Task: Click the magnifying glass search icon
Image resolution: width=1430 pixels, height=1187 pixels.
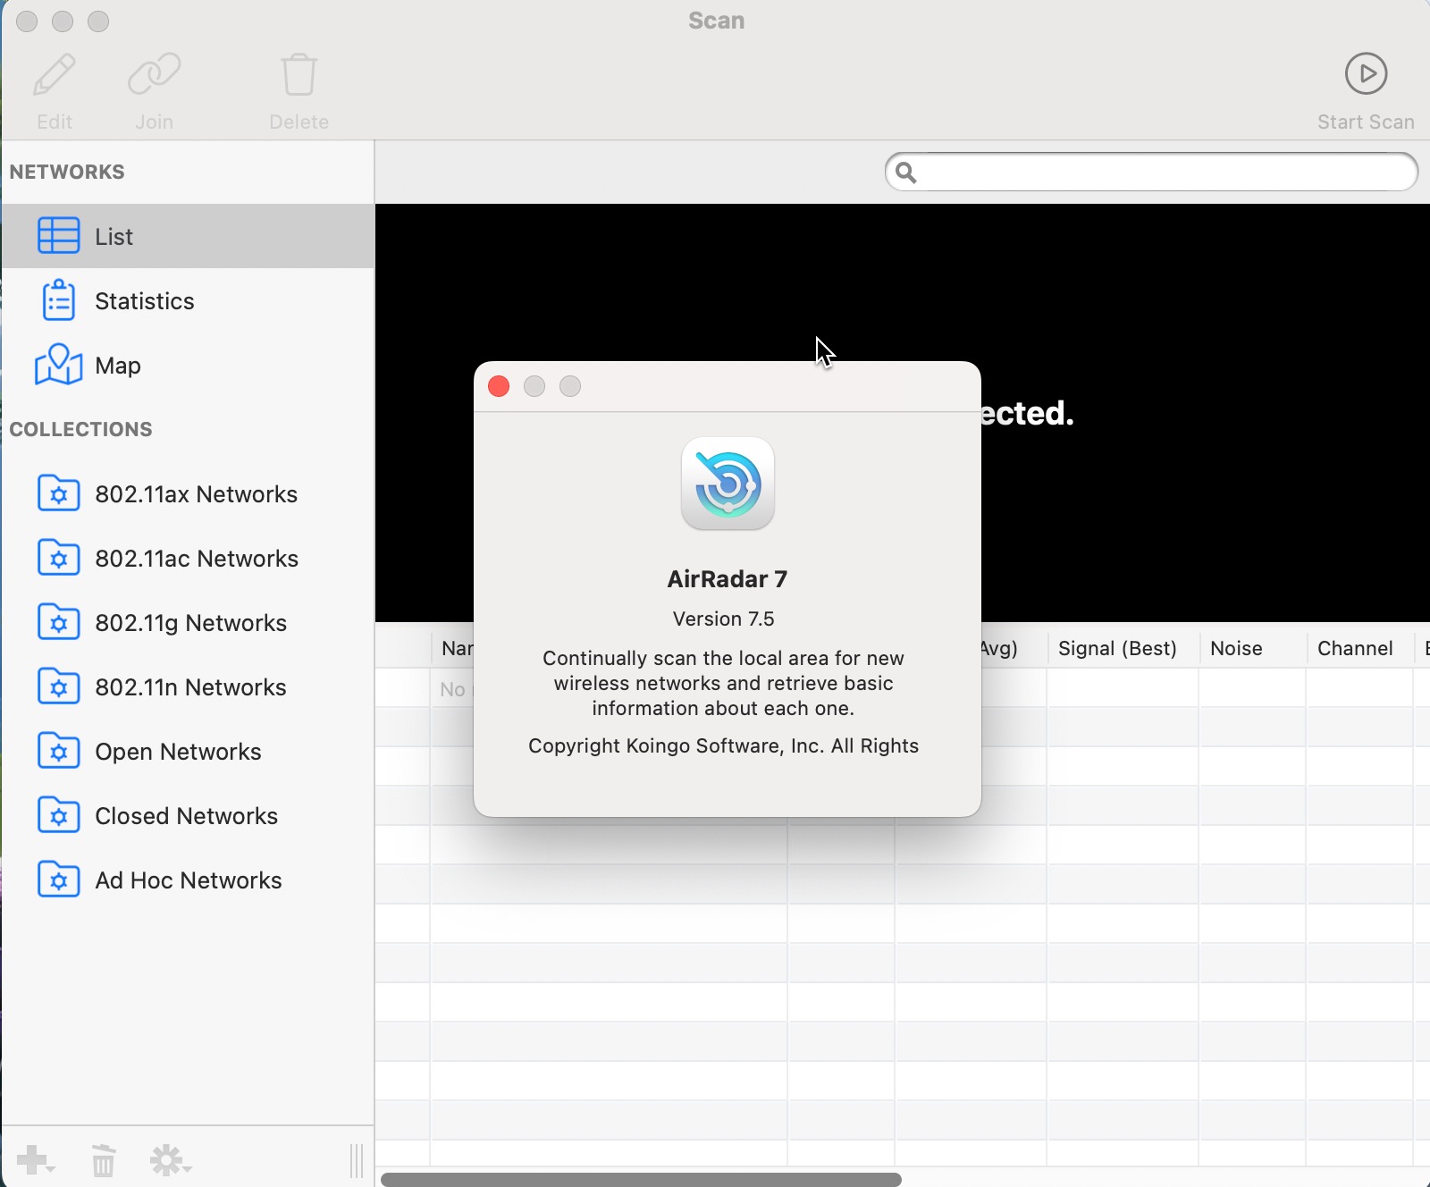Action: (x=905, y=173)
